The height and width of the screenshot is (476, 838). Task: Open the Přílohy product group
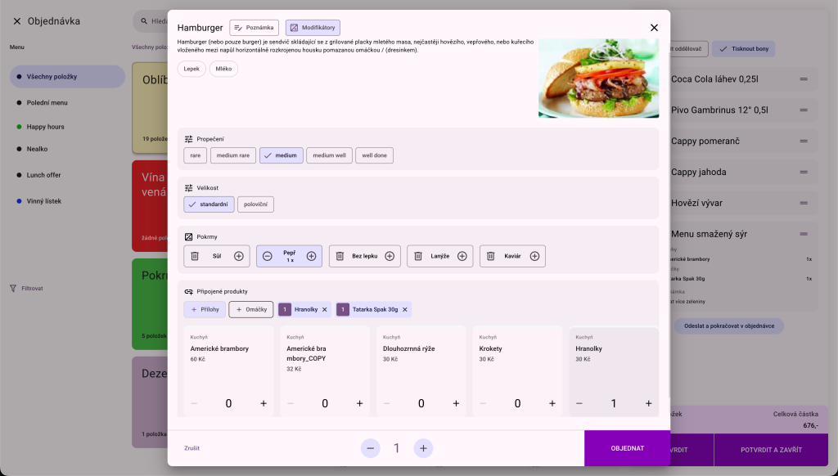(205, 310)
